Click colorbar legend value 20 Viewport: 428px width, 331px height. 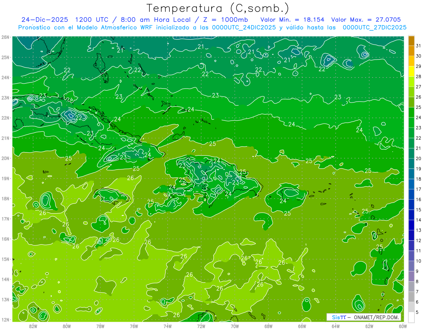[419, 159]
